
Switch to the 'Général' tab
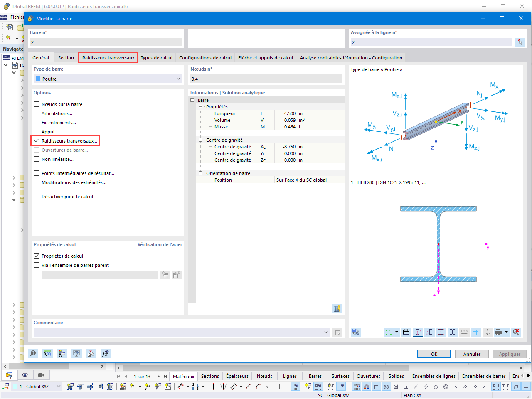coord(41,58)
